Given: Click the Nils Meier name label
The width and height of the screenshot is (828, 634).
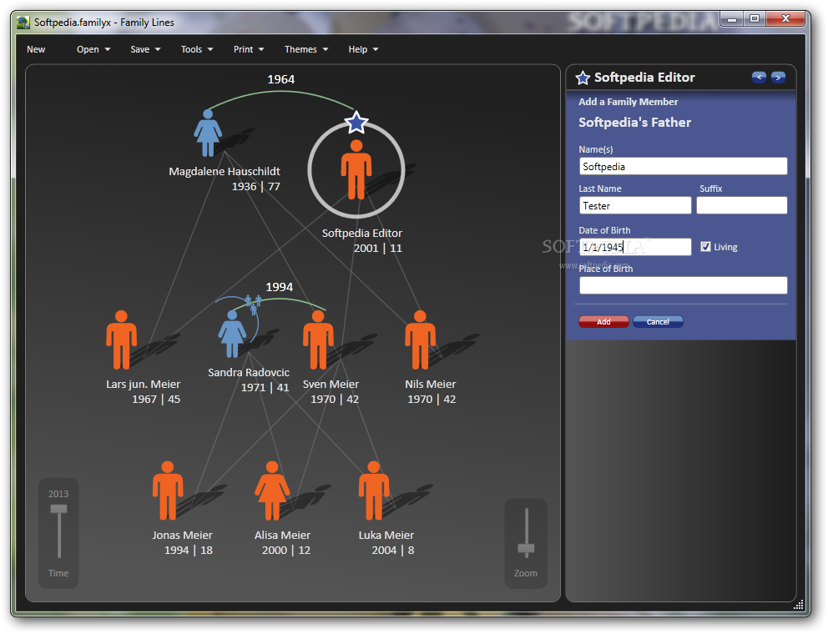Looking at the screenshot, I should pos(431,384).
